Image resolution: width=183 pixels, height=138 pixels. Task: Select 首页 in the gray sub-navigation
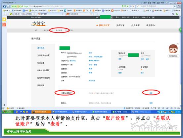click(36, 30)
